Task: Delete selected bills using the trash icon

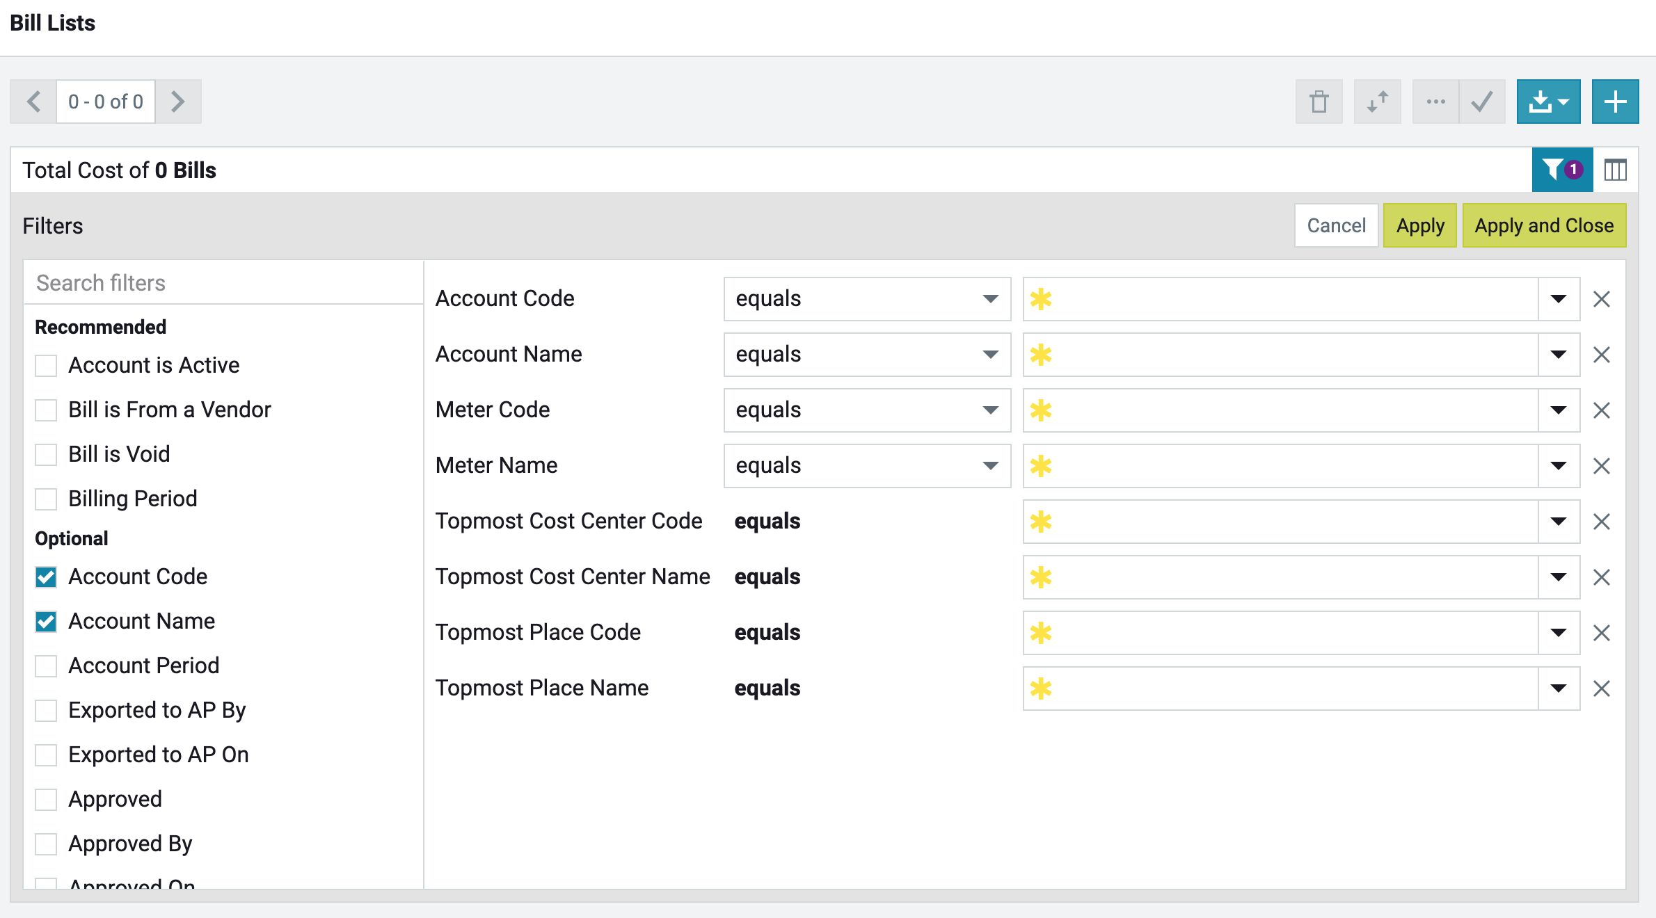Action: (x=1319, y=102)
